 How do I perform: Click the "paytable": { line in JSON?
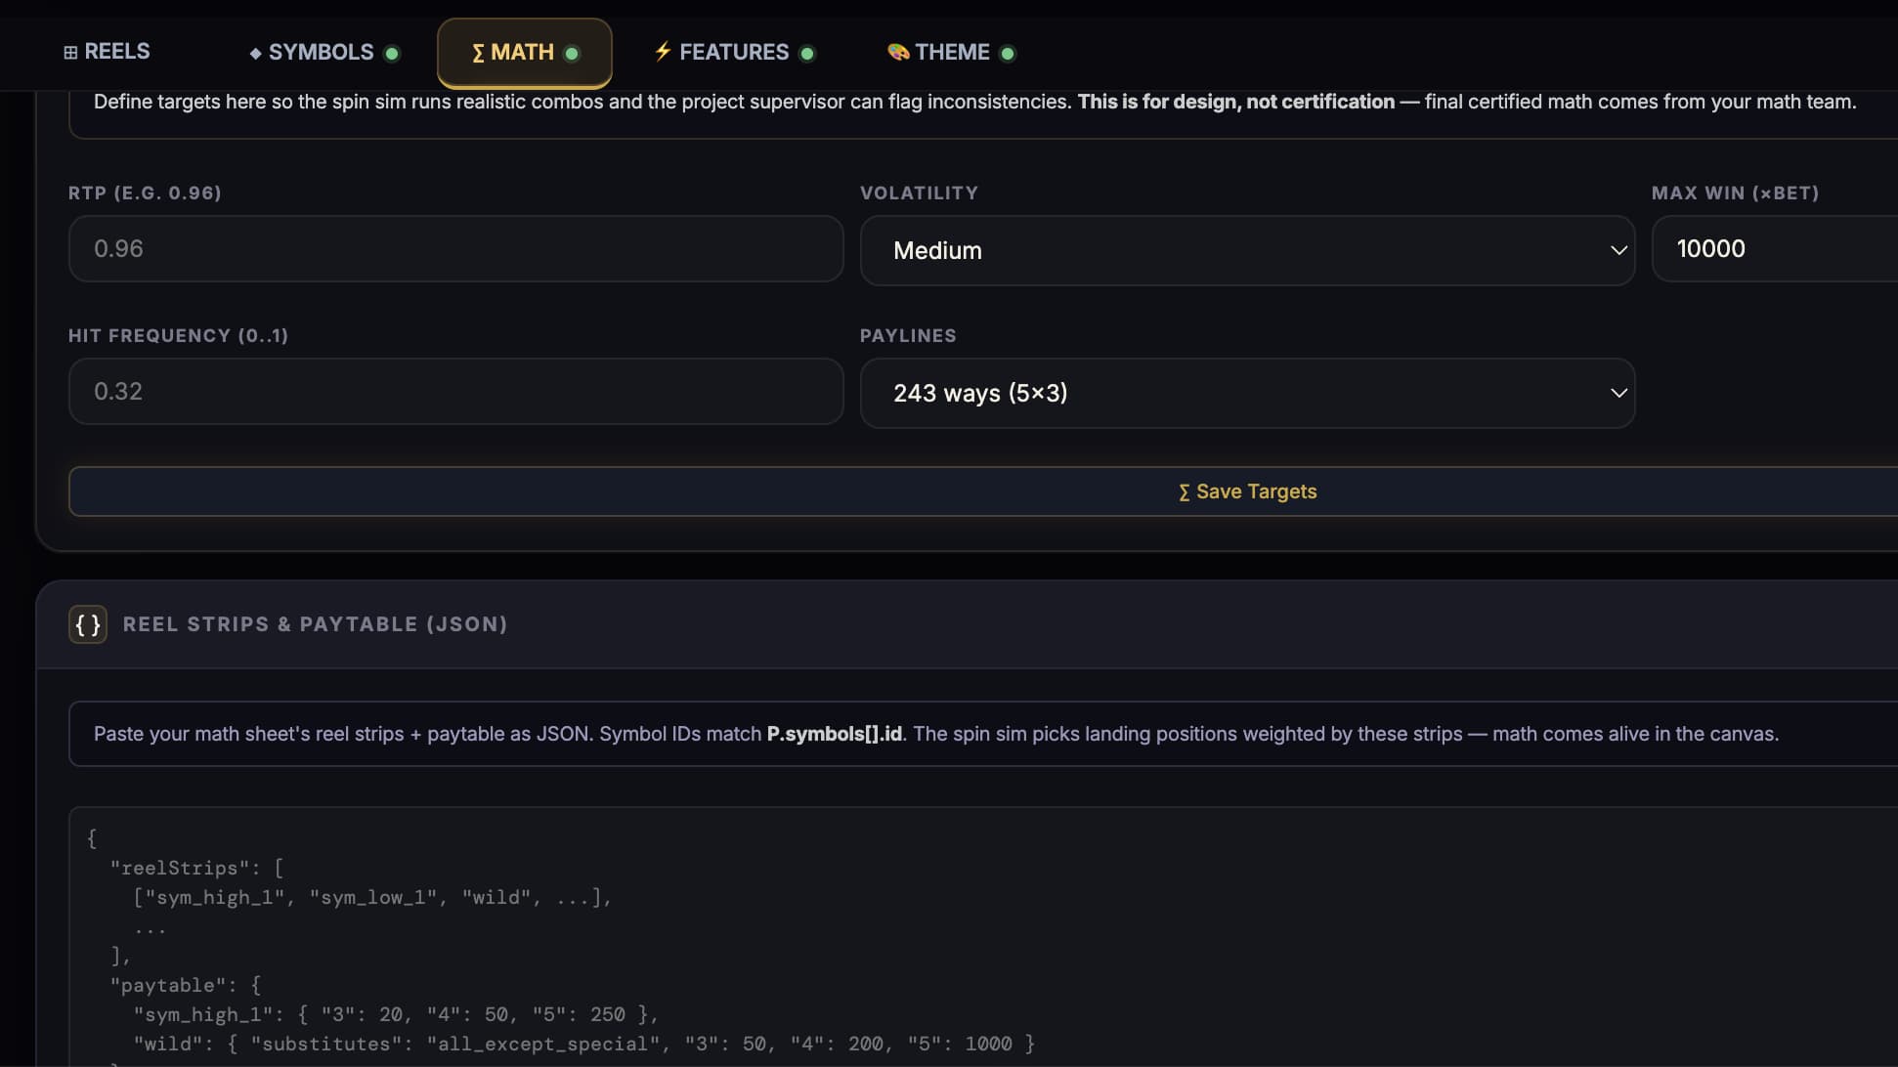pyautogui.click(x=185, y=985)
